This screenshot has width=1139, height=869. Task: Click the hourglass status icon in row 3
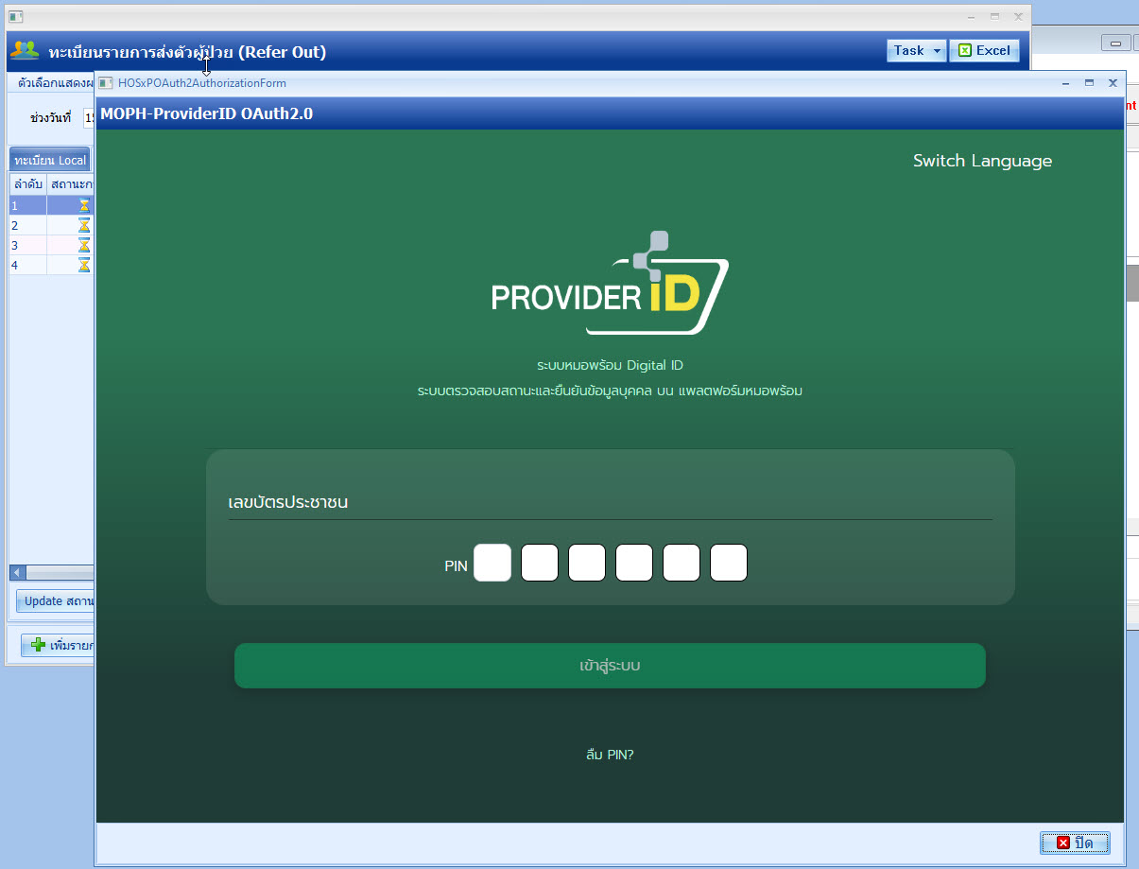(84, 245)
